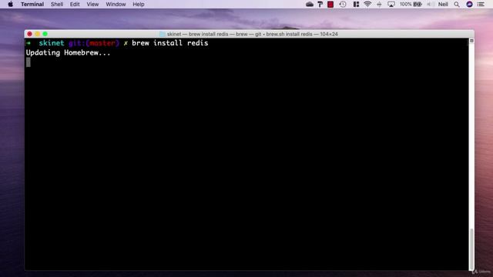Click the 'skinet' directory name in prompt

tap(52, 43)
